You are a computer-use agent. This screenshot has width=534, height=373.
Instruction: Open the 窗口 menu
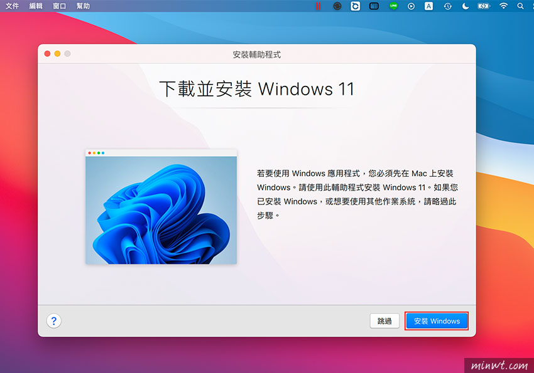pyautogui.click(x=59, y=6)
